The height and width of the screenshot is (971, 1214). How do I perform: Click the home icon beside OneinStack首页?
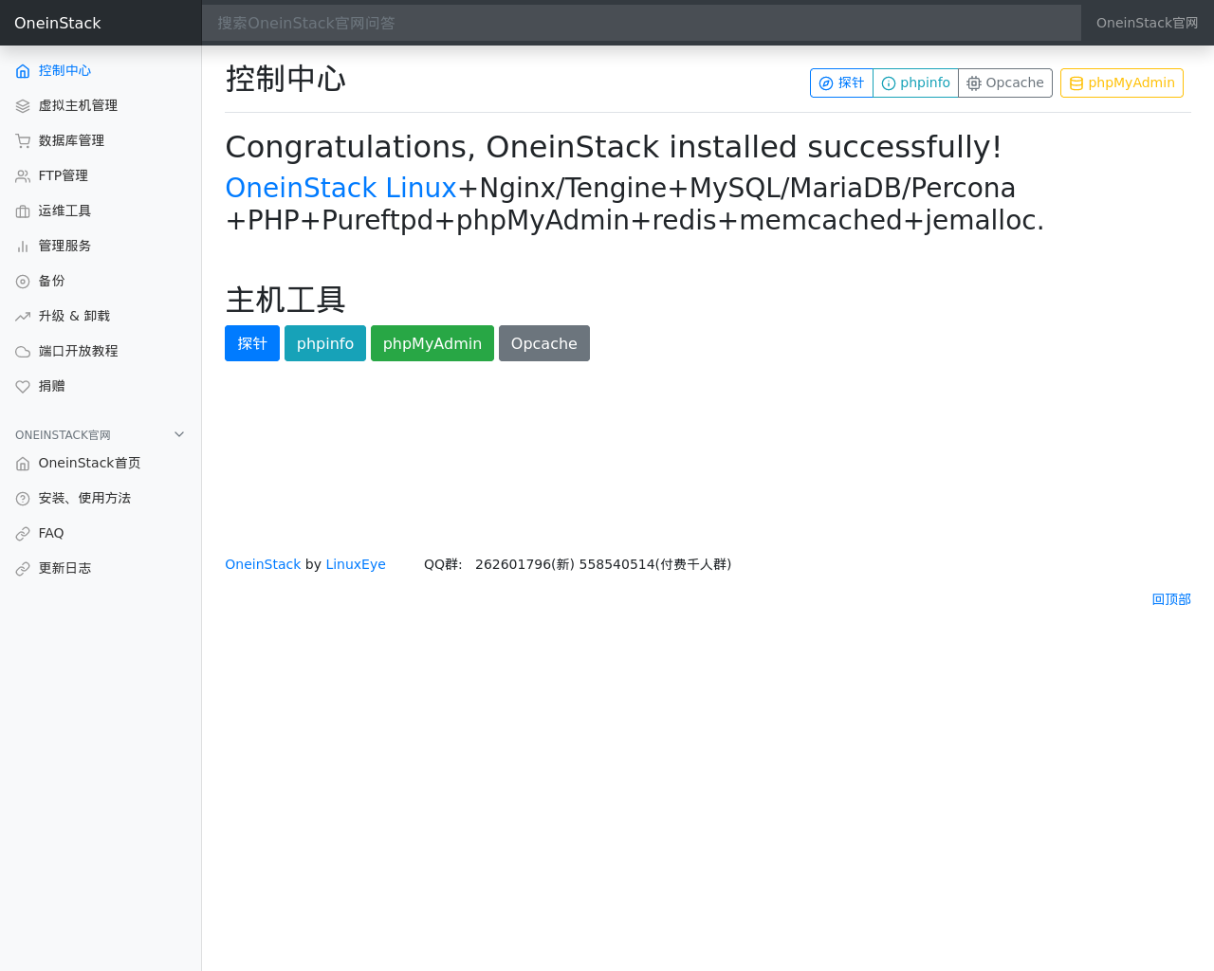pos(23,464)
